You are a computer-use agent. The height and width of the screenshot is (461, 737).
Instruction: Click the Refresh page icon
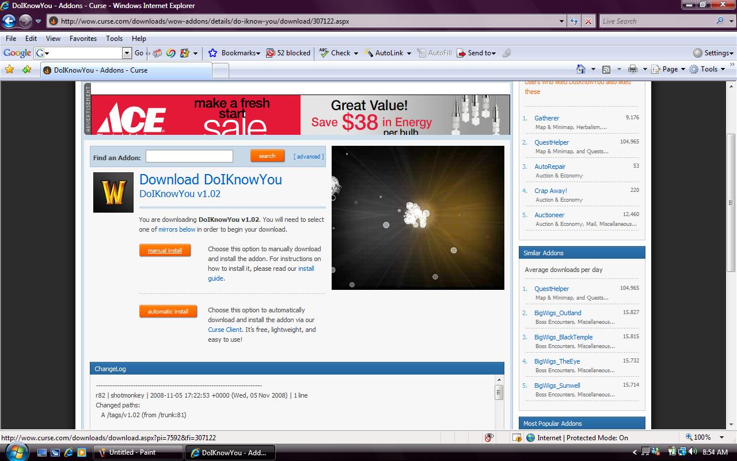point(574,21)
